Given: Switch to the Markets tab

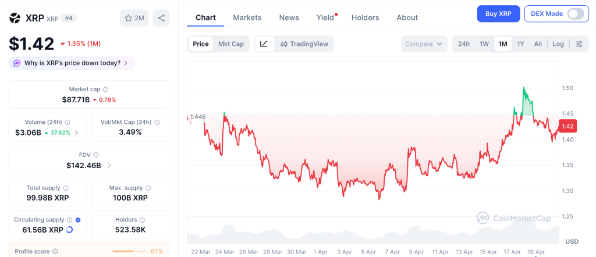Looking at the screenshot, I should (247, 17).
